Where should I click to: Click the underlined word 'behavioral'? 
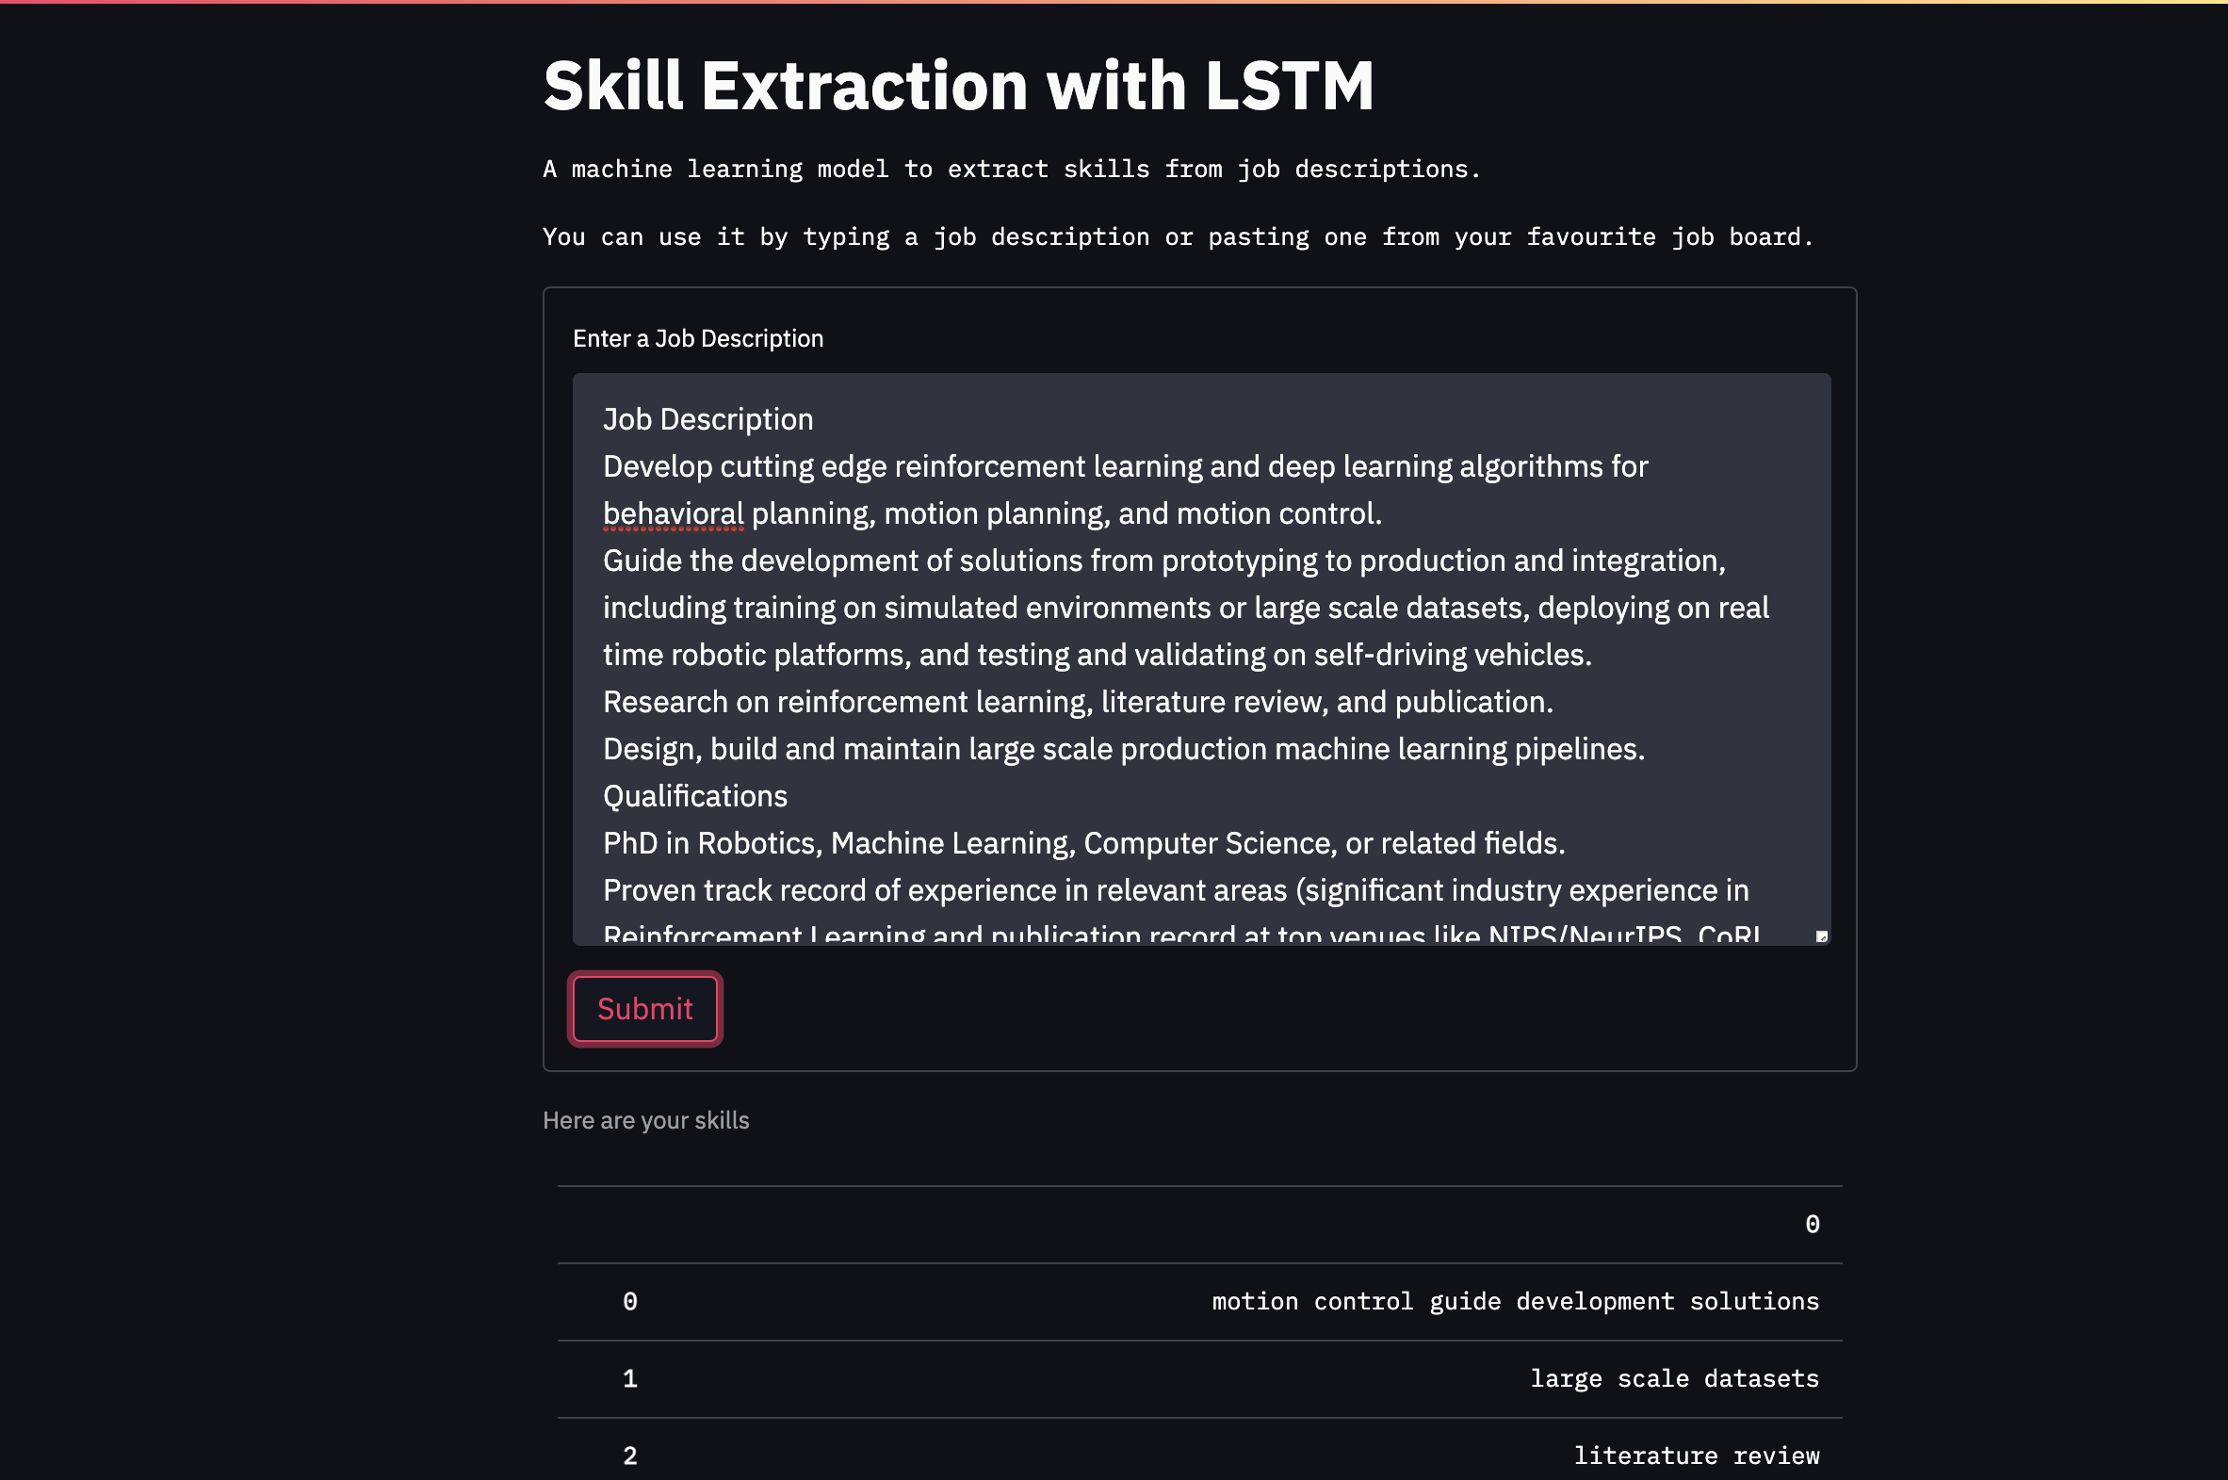(673, 513)
